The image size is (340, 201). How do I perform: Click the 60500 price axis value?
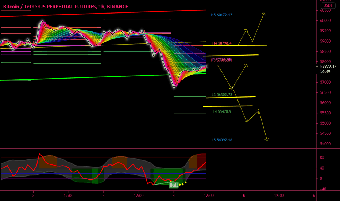[325, 10]
